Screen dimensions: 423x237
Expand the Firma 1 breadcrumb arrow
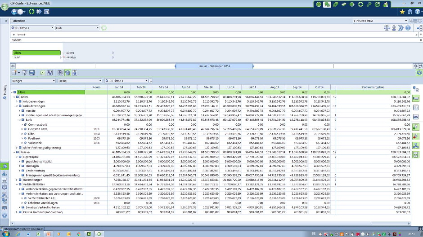(14, 35)
